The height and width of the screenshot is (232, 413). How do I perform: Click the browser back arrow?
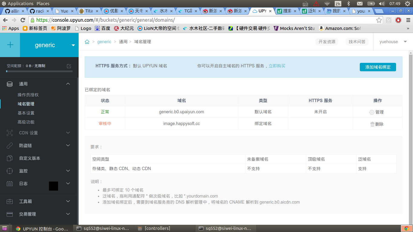[5, 20]
